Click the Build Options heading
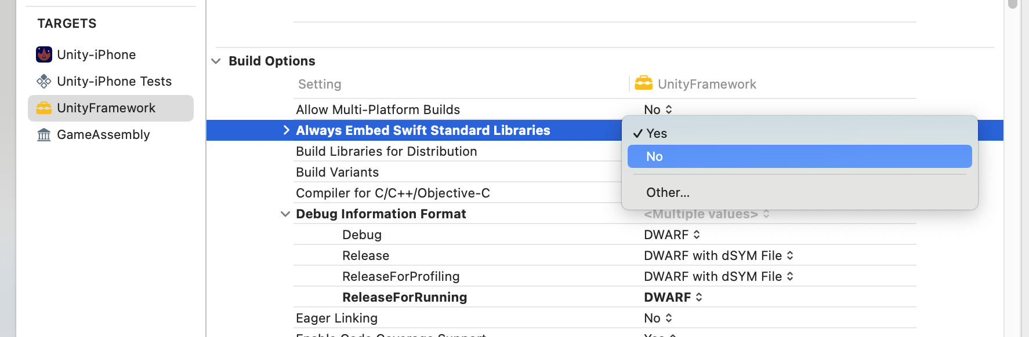 (272, 61)
